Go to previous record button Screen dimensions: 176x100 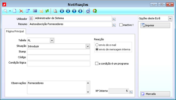68,11
